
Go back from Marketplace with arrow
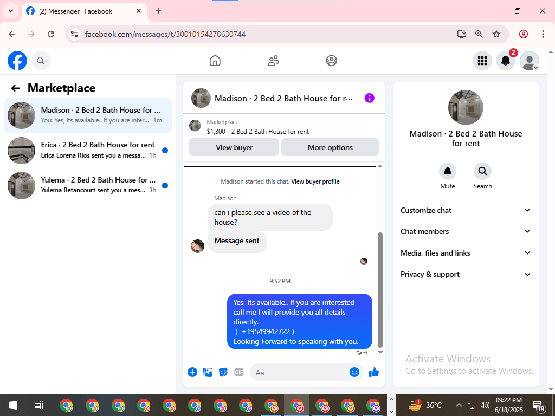15,88
